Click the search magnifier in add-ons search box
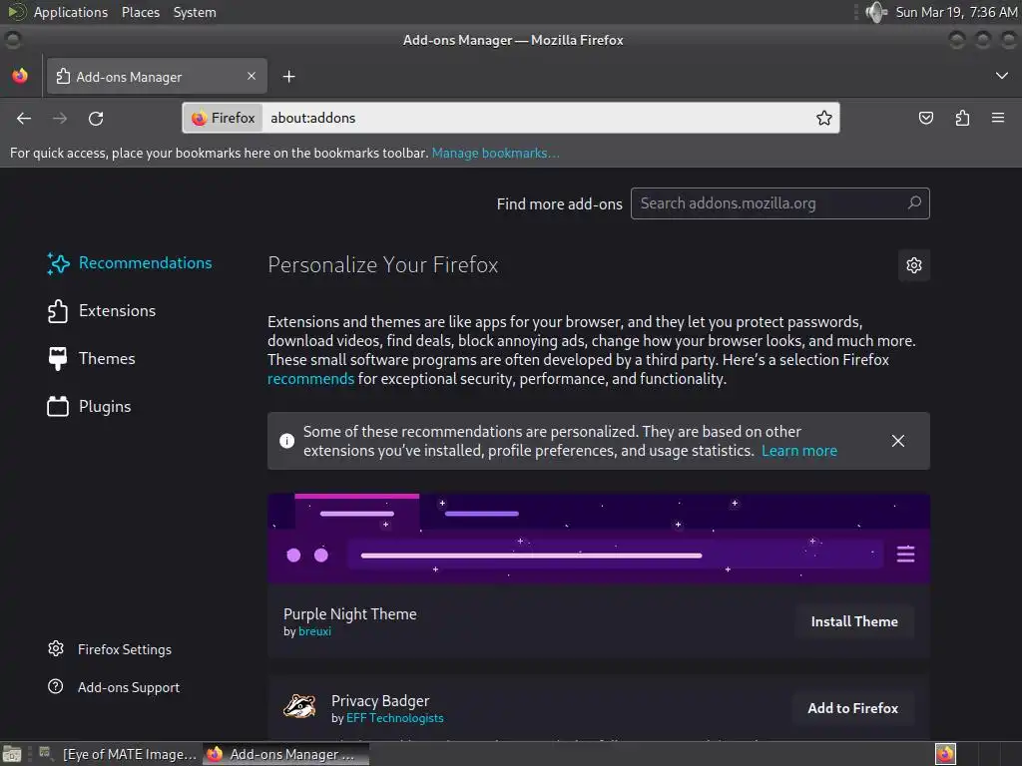This screenshot has width=1022, height=766. 914,202
